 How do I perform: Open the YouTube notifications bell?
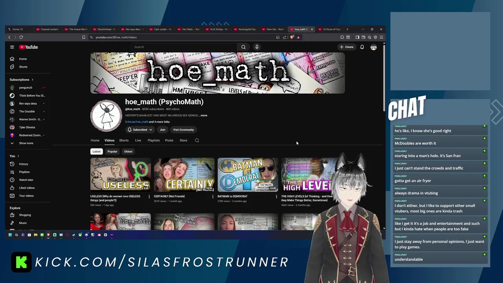(362, 47)
